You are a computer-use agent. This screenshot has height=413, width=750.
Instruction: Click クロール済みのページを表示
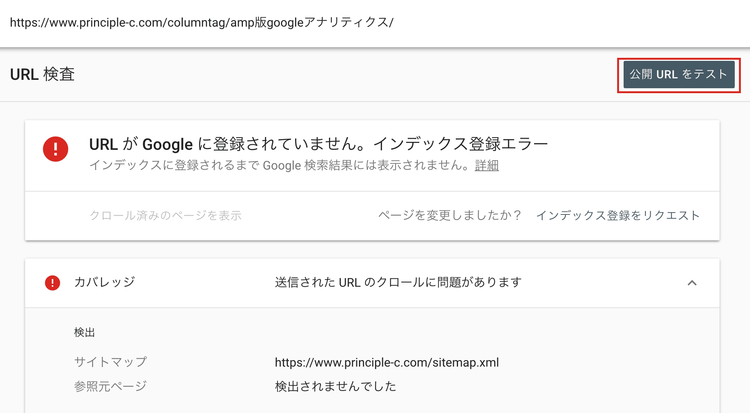tap(166, 215)
